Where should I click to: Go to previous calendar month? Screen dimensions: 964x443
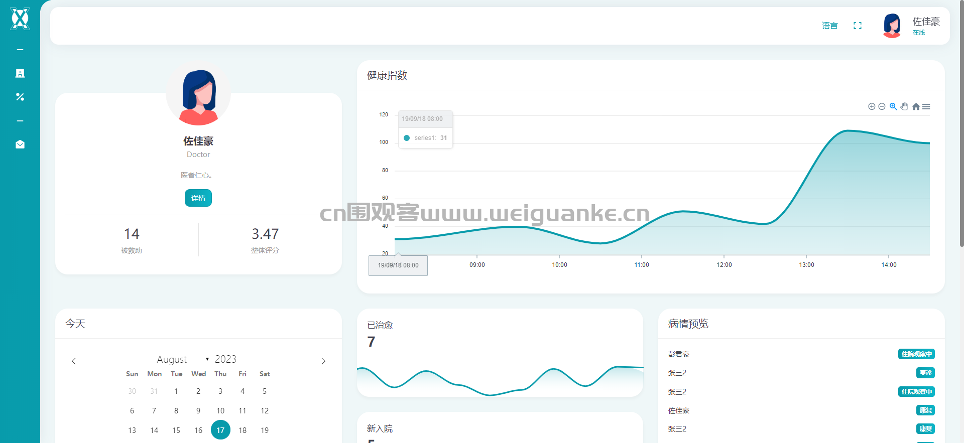point(74,361)
